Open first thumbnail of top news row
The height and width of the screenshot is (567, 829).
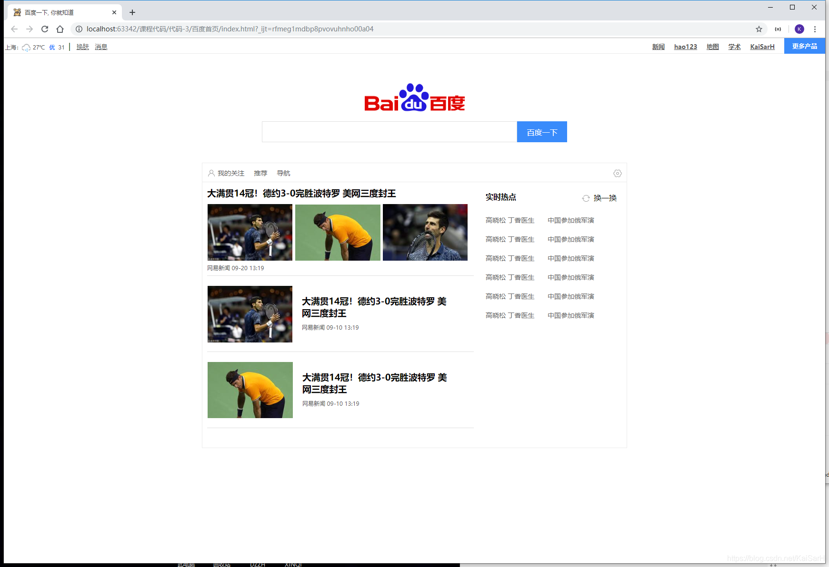[250, 232]
